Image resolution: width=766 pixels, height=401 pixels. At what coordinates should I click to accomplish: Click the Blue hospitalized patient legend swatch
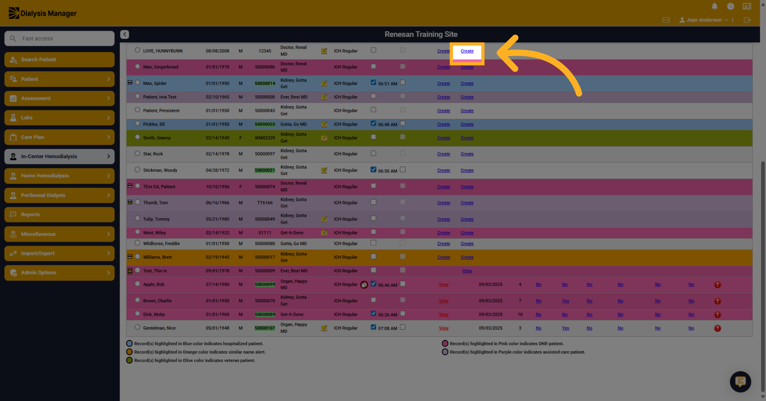(129, 344)
